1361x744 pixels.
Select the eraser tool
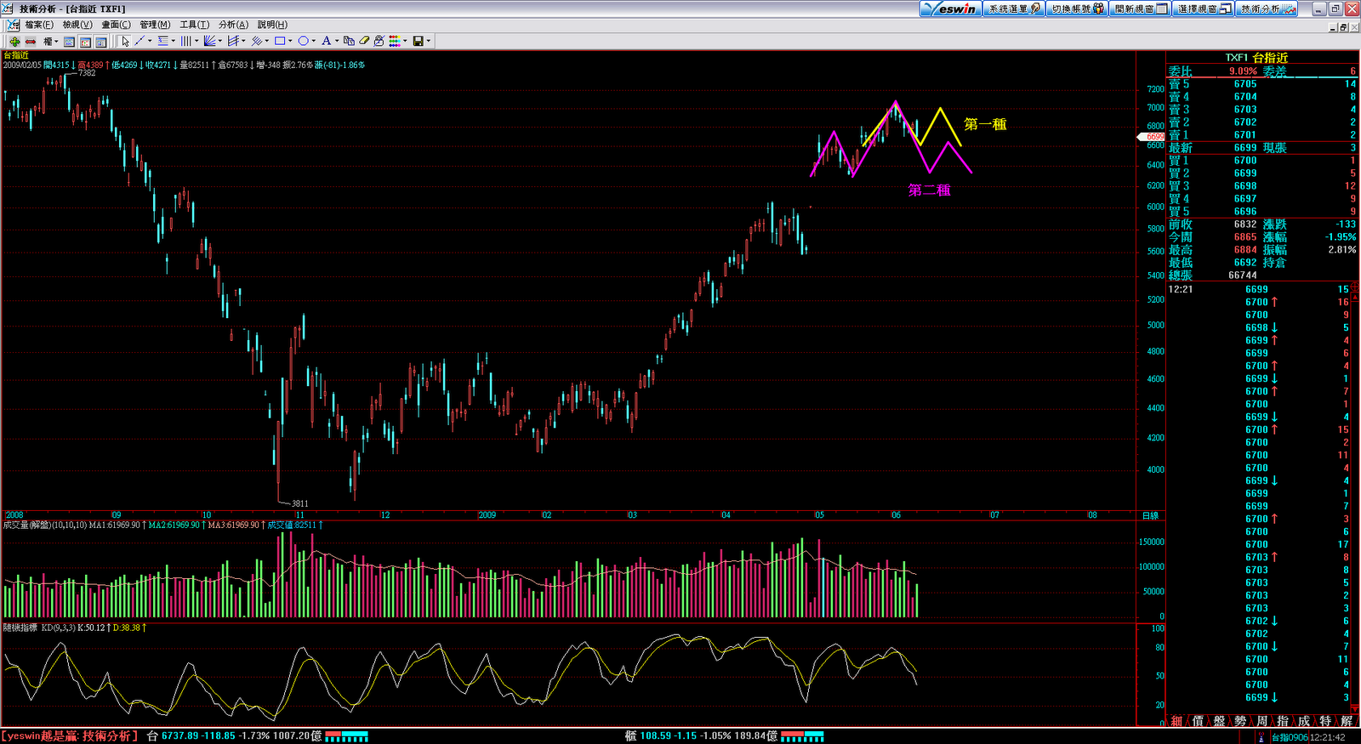click(364, 41)
